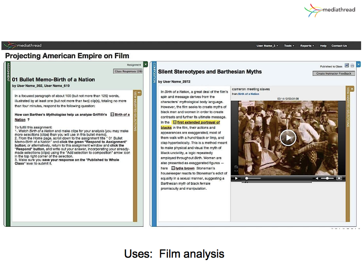Viewport: 362px width, 271px height.
Task: Open the Reports dropdown menu
Action: click(307, 46)
